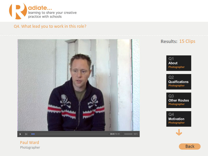208x156 pixels.
Task: Seek along the video progress bar
Action: click(70, 134)
